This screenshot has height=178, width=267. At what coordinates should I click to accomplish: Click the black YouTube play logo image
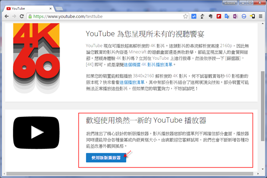36,132
